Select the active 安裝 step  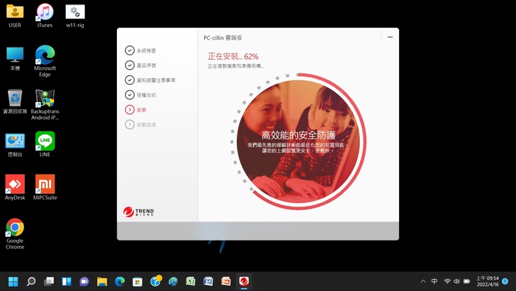click(135, 110)
